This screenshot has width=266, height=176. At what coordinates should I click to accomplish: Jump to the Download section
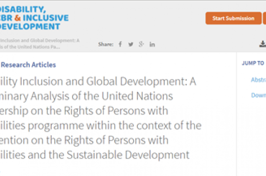coord(259,95)
